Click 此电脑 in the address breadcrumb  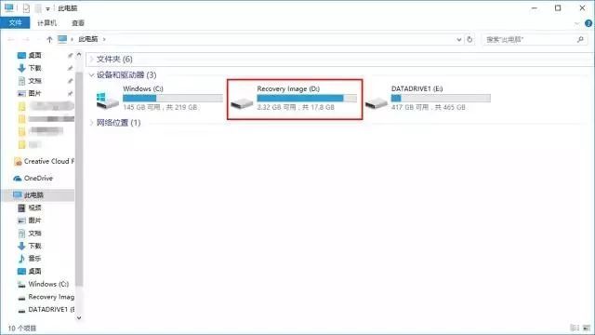[88, 39]
